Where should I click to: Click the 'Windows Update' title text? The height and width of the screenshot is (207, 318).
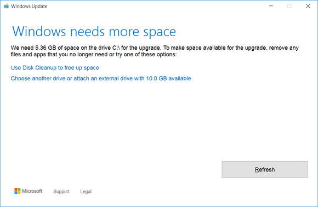[29, 6]
